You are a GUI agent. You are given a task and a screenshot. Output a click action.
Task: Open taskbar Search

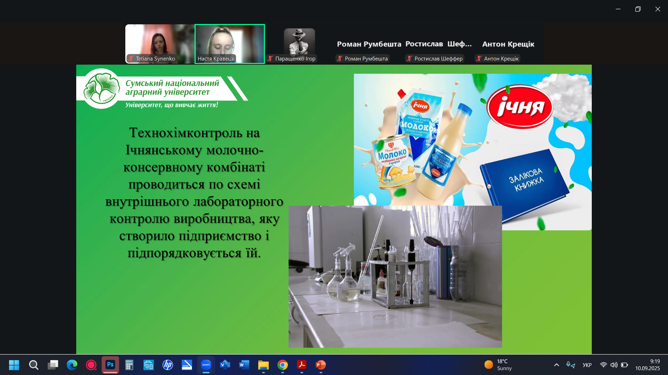33,365
